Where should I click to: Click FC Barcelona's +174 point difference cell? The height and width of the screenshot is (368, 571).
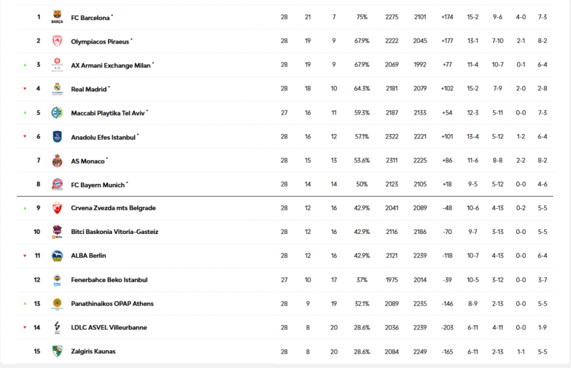pos(447,17)
